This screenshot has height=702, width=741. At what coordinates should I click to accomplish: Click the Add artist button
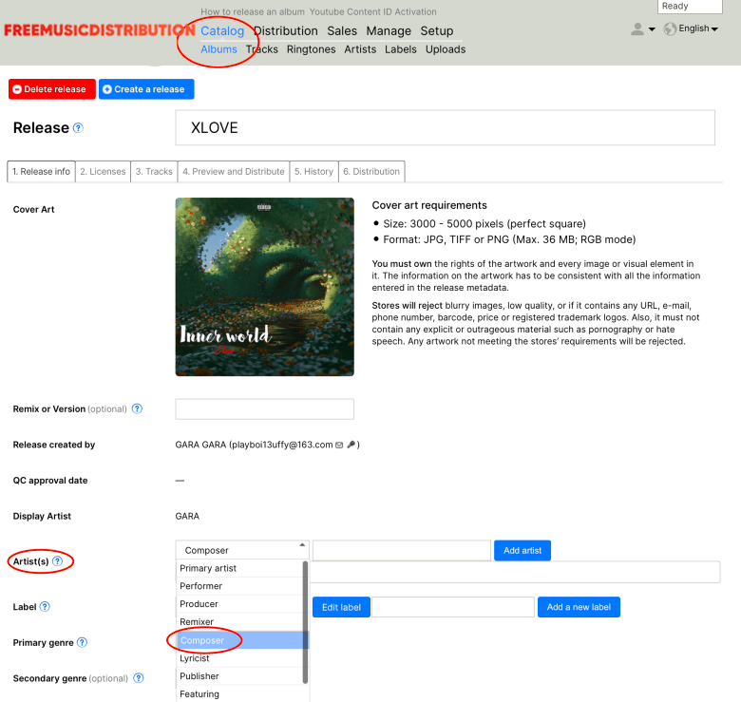(522, 550)
